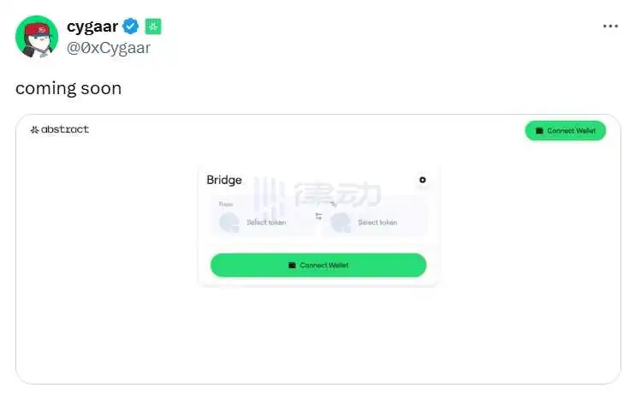Click the wallet icon in the large green button

292,265
